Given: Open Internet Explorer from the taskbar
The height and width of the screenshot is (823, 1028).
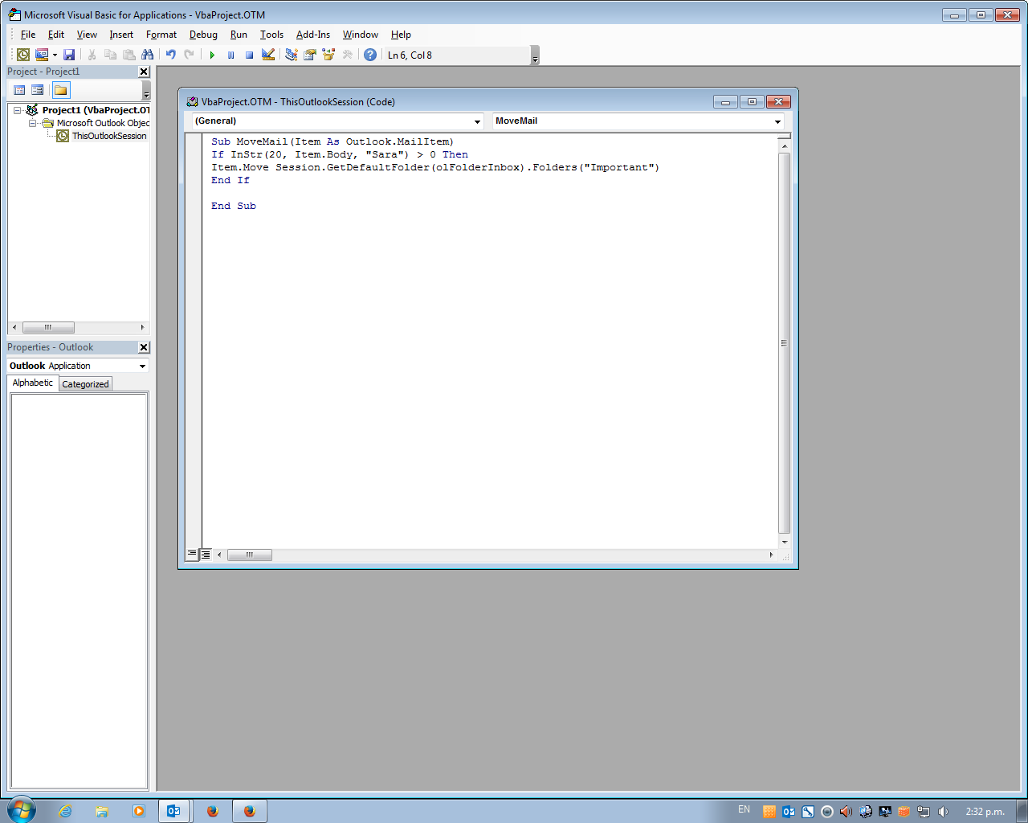Looking at the screenshot, I should tap(65, 811).
